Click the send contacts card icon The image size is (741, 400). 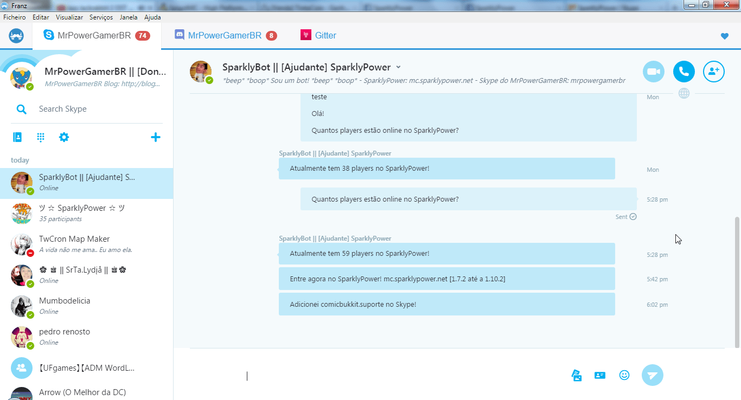600,375
